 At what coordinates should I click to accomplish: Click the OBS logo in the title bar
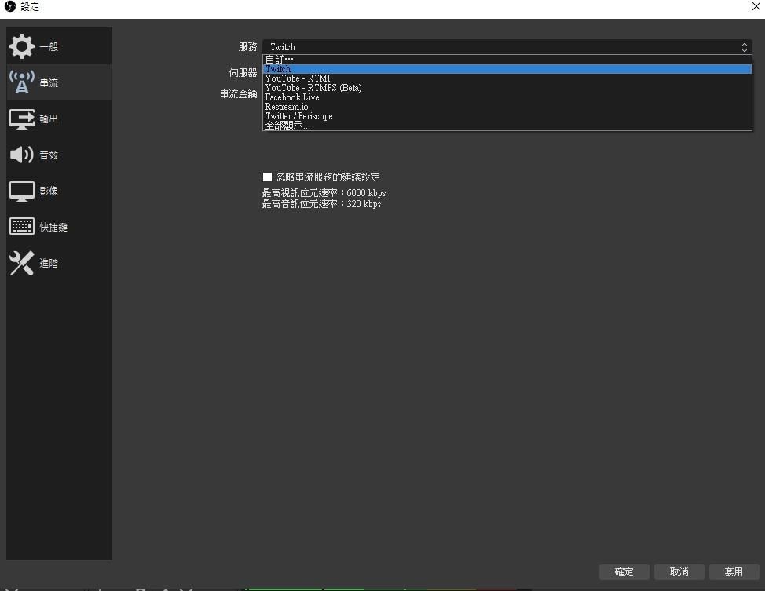point(8,7)
